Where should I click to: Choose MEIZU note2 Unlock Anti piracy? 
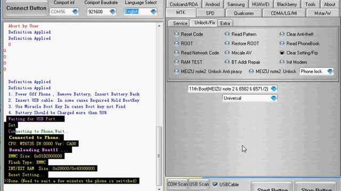208,72
